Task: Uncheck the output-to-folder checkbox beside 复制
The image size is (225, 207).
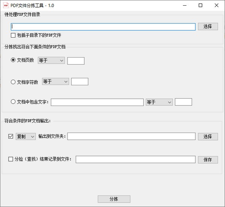Action: [x=10, y=136]
